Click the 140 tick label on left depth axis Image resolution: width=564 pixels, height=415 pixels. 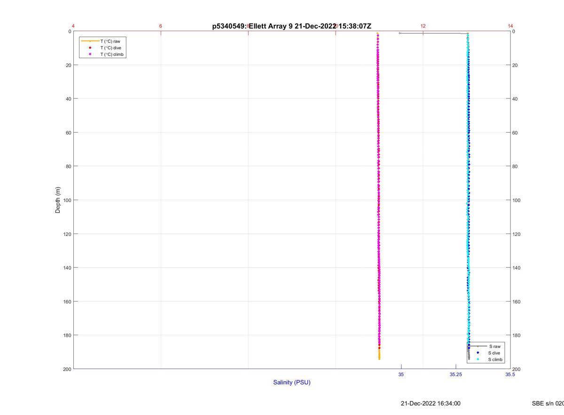pyautogui.click(x=67, y=268)
